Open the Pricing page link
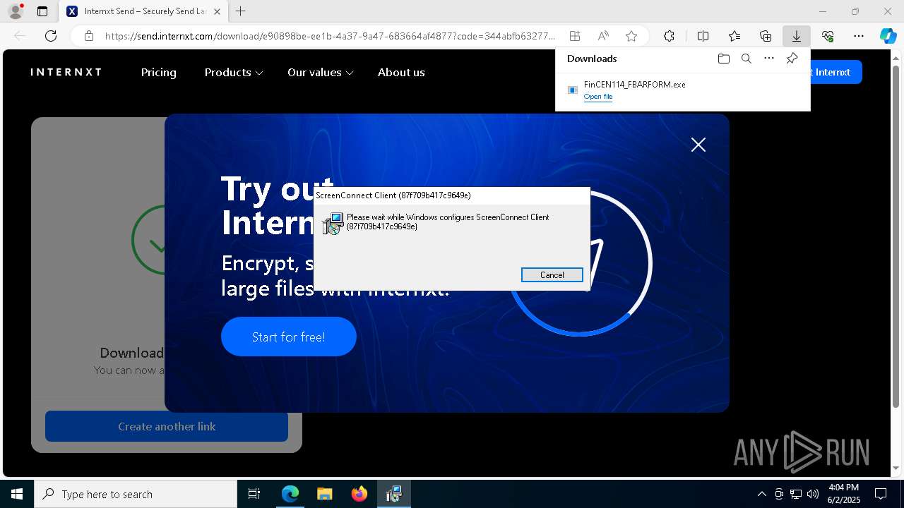This screenshot has width=904, height=508. coord(158,72)
